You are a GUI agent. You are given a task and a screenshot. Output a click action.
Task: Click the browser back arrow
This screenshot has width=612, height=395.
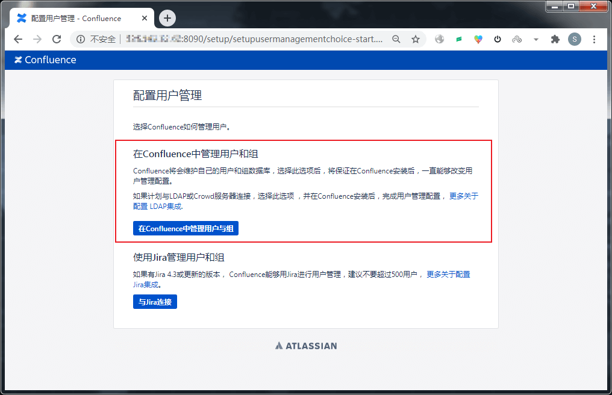pyautogui.click(x=18, y=39)
